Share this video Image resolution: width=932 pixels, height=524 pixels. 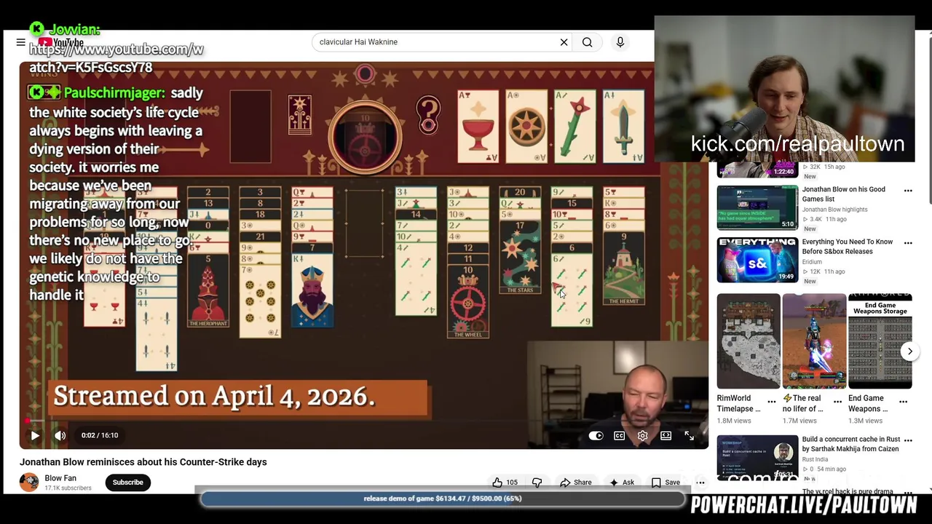[x=575, y=482]
